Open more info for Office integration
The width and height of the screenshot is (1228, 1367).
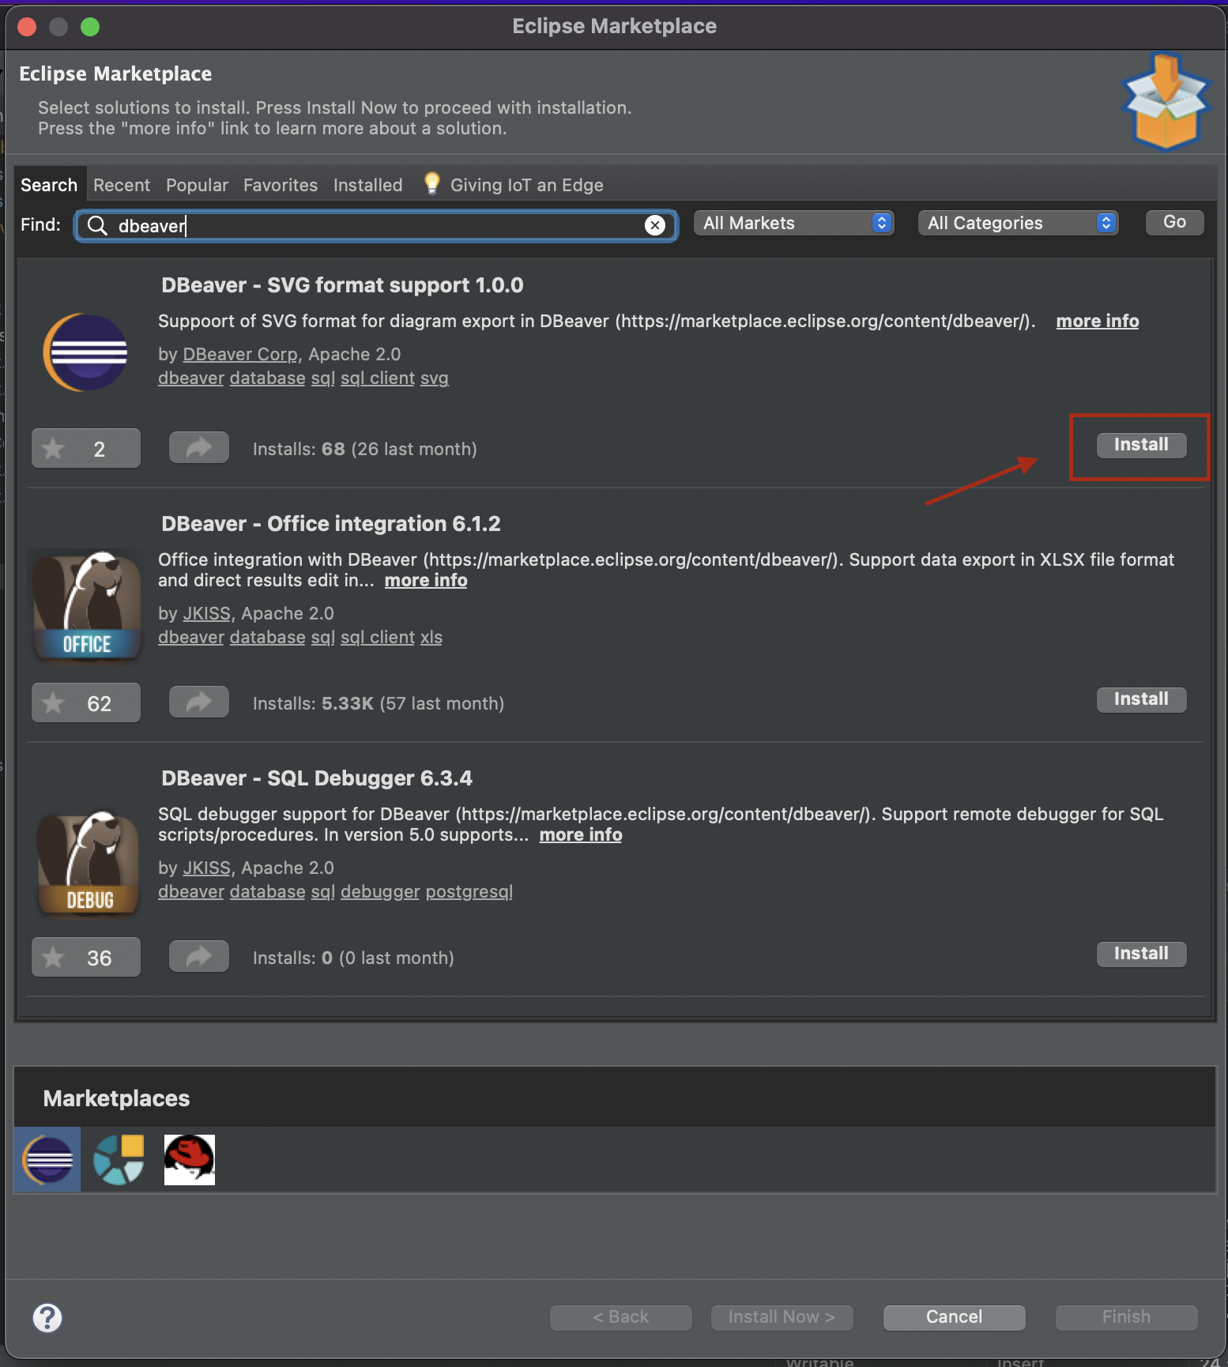click(426, 581)
